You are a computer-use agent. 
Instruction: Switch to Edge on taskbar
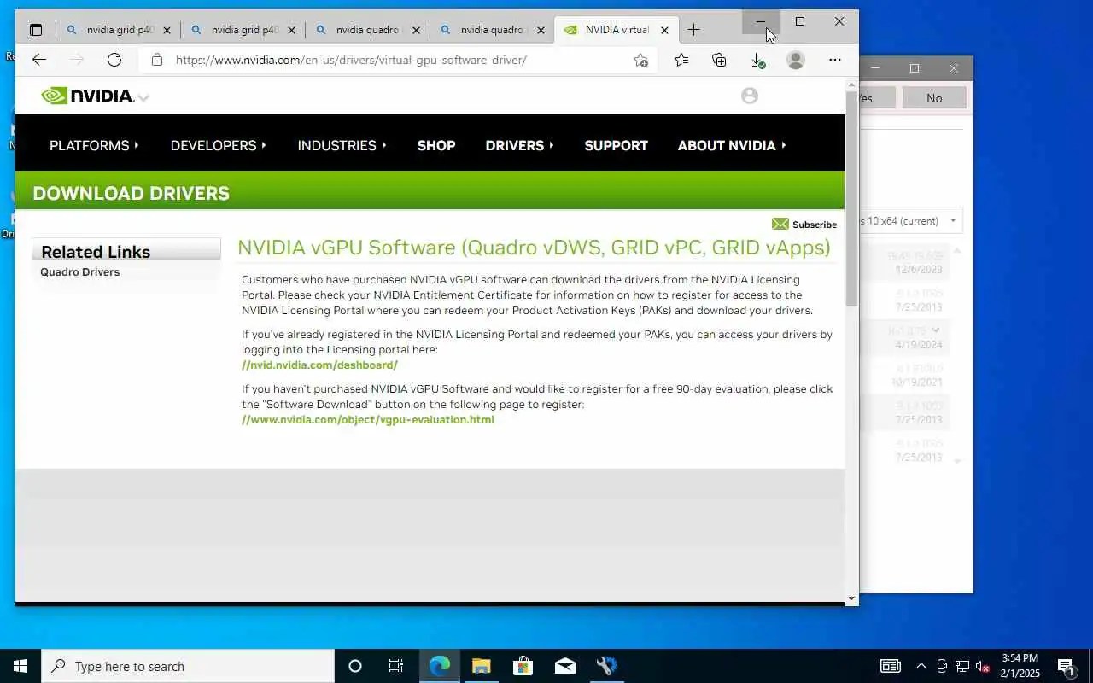tap(440, 666)
